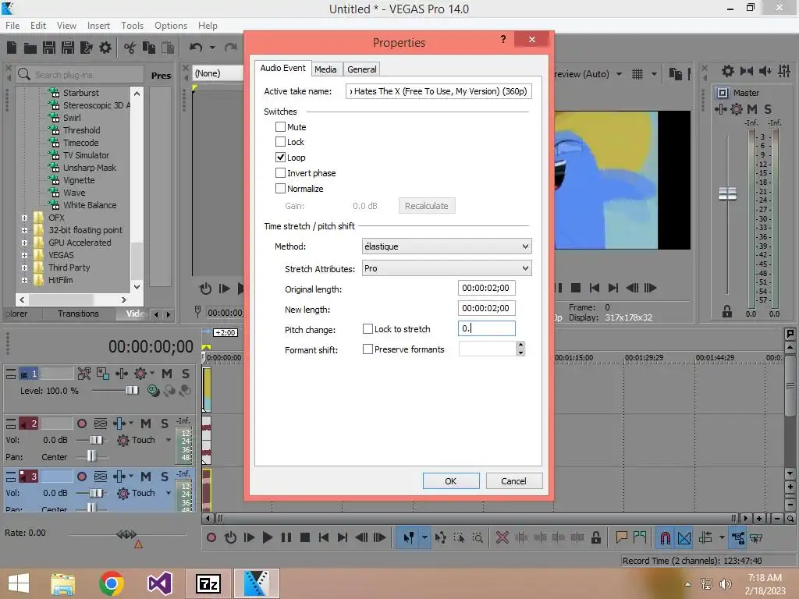Click the Delete red X icon
Viewport: 799px width, 599px height.
coord(502,537)
